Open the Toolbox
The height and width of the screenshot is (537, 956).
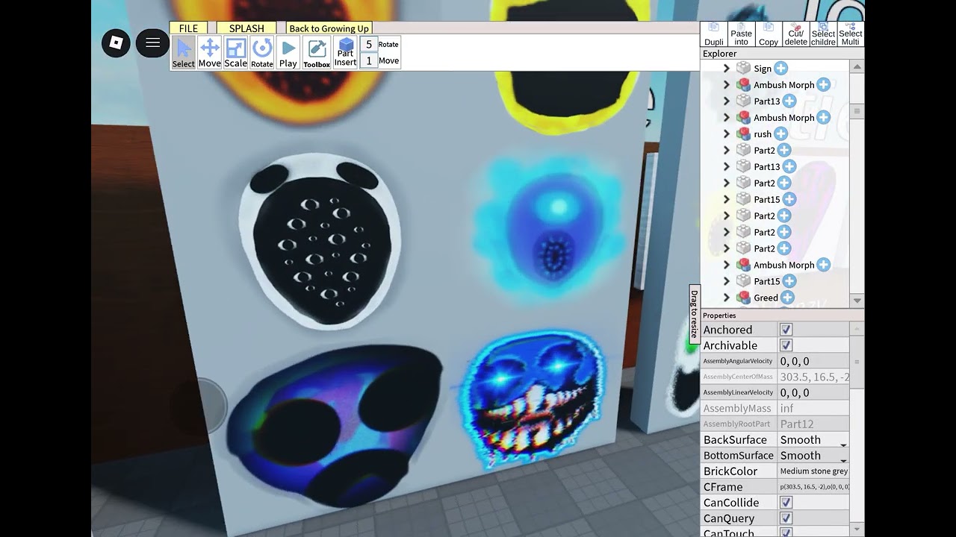pyautogui.click(x=317, y=53)
